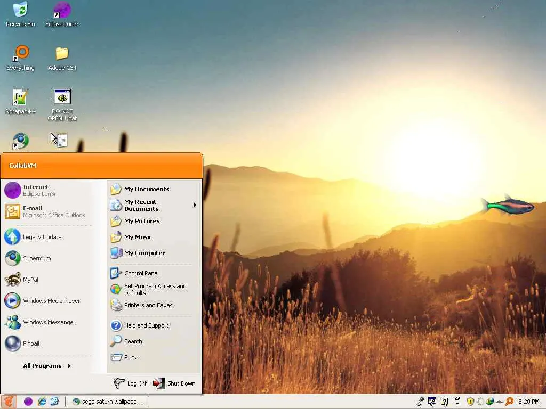The width and height of the screenshot is (546, 409).
Task: Launch Pinball from Start menu
Action: coord(47,343)
